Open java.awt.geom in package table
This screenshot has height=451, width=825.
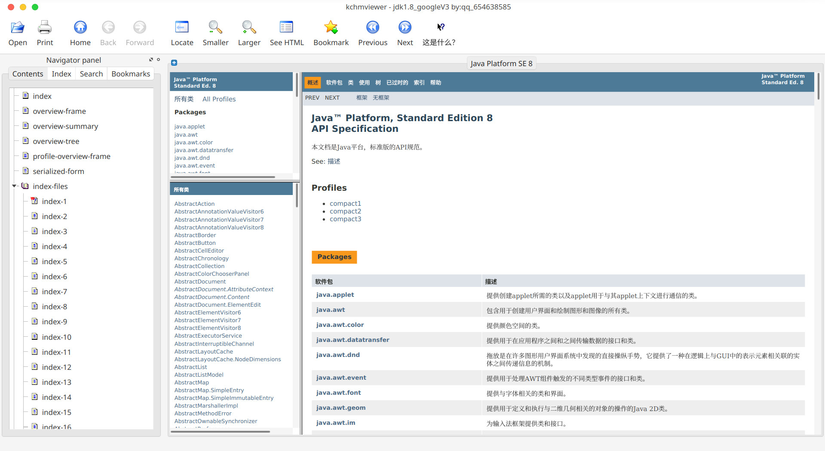(x=341, y=408)
